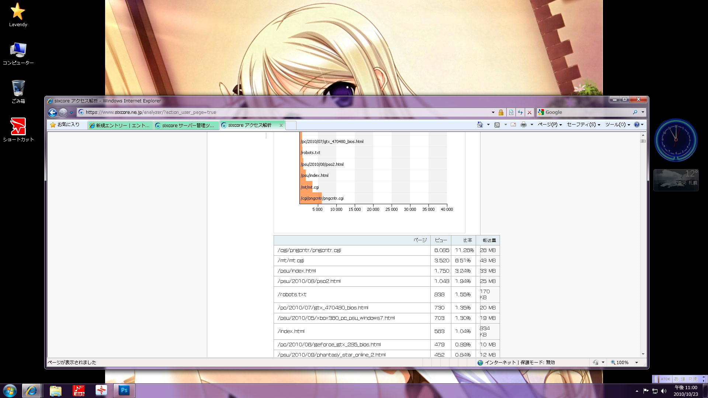Click the /index.html table row

point(386,331)
